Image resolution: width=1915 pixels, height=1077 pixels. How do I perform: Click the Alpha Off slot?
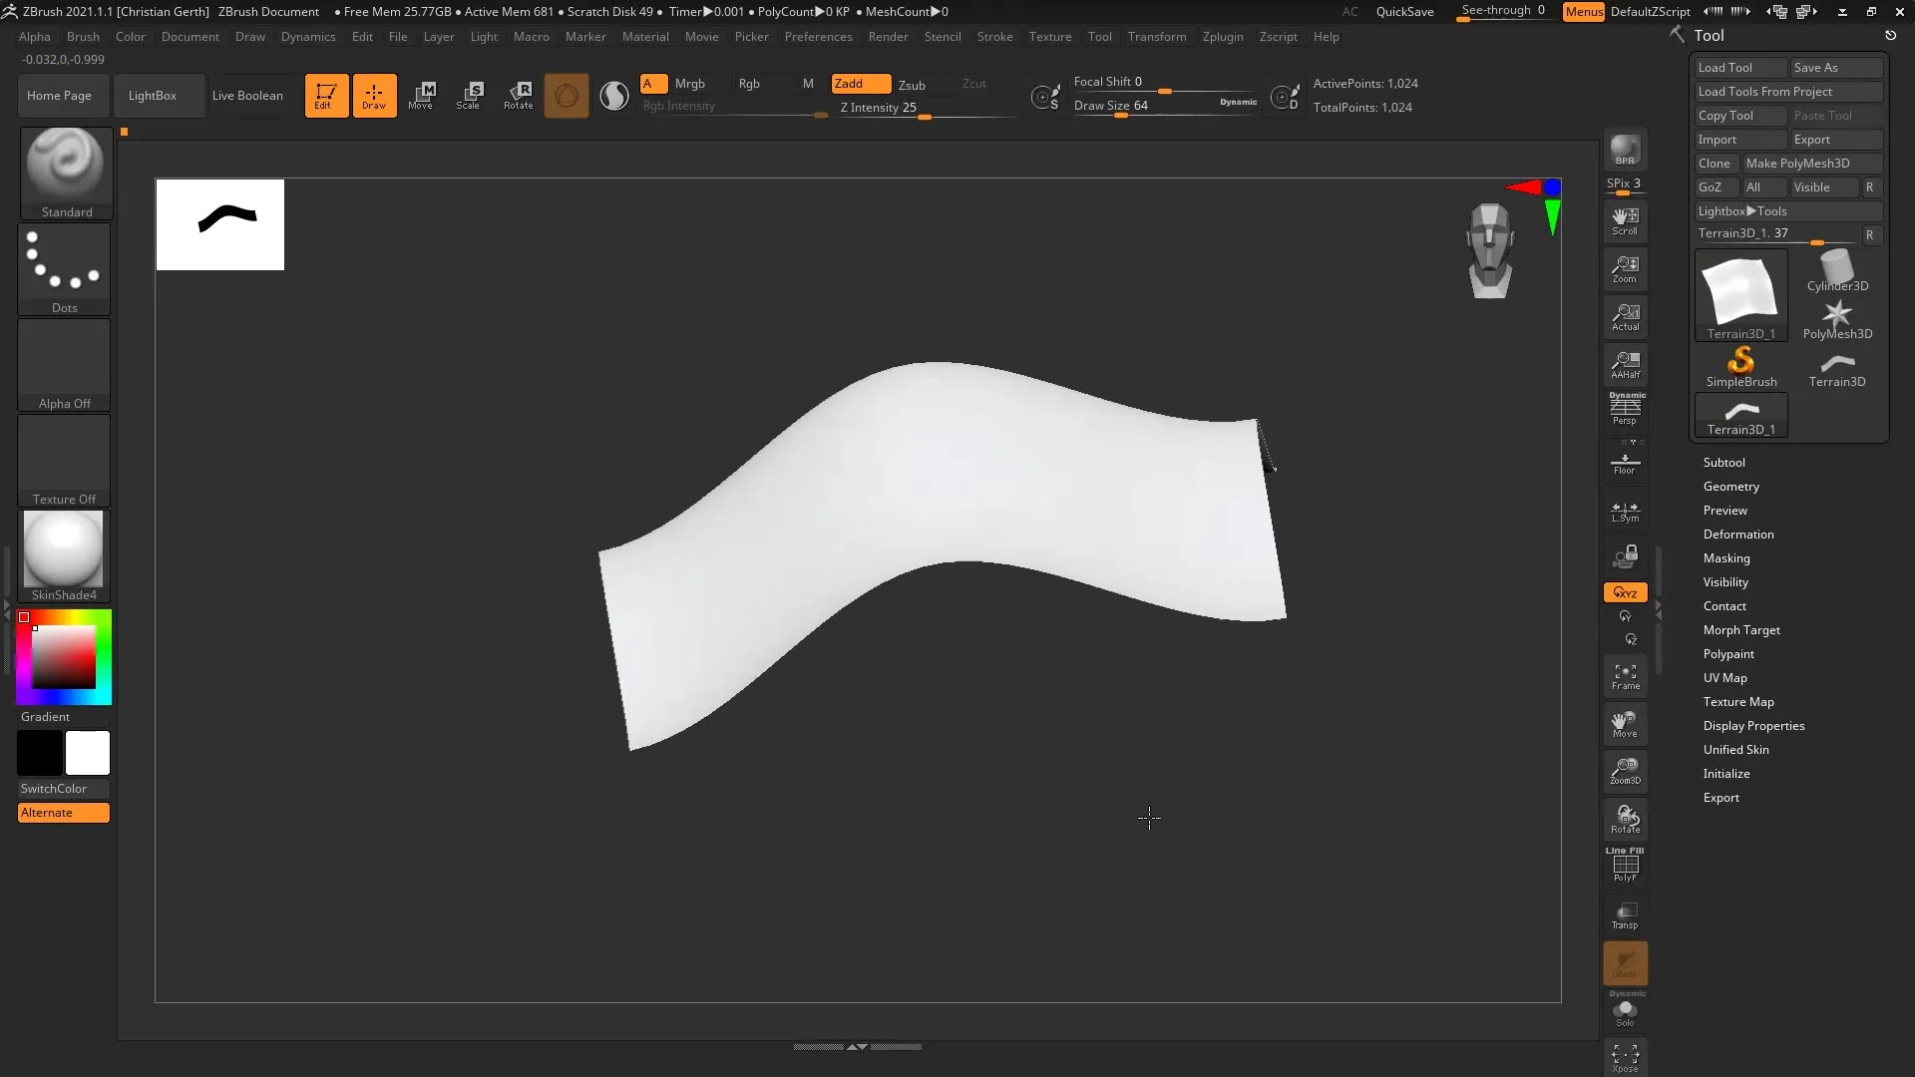click(x=65, y=365)
